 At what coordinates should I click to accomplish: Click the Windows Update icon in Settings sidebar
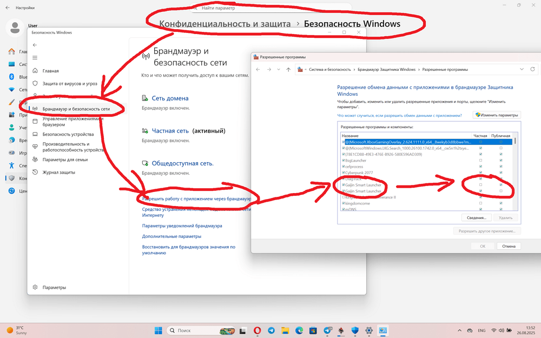pos(11,191)
